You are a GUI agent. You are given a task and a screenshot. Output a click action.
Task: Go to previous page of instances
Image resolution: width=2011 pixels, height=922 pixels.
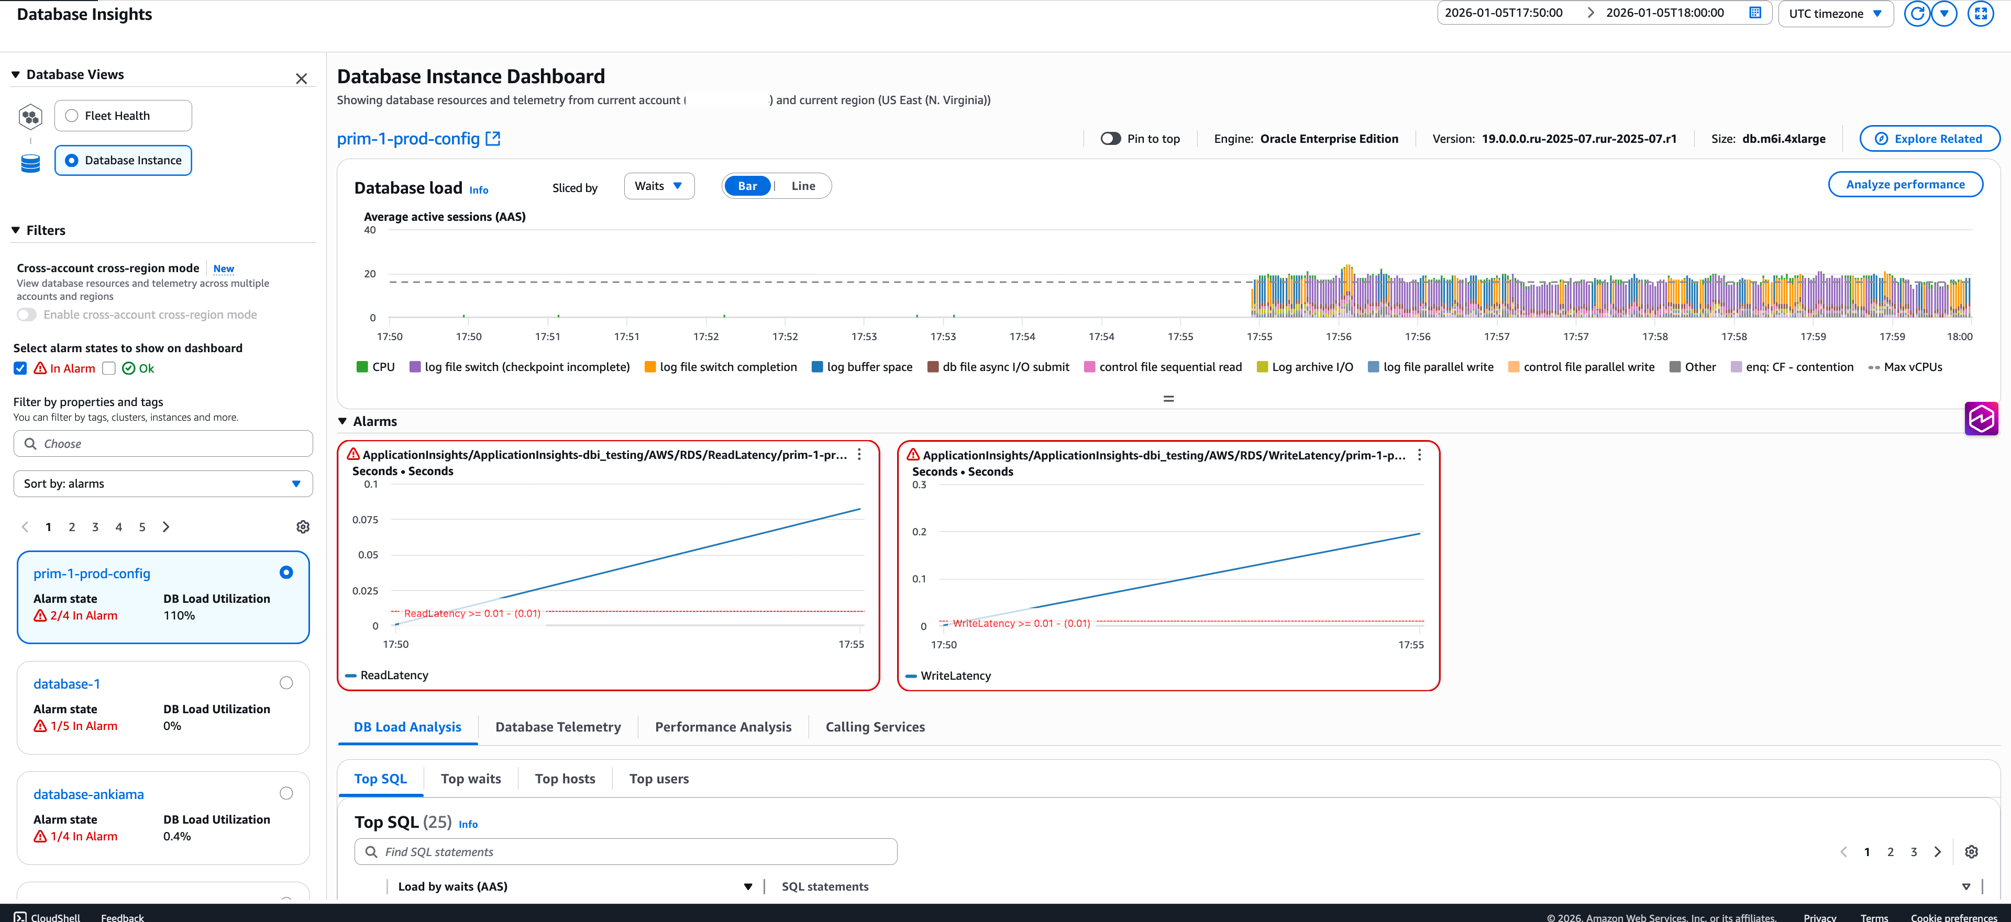pos(25,527)
